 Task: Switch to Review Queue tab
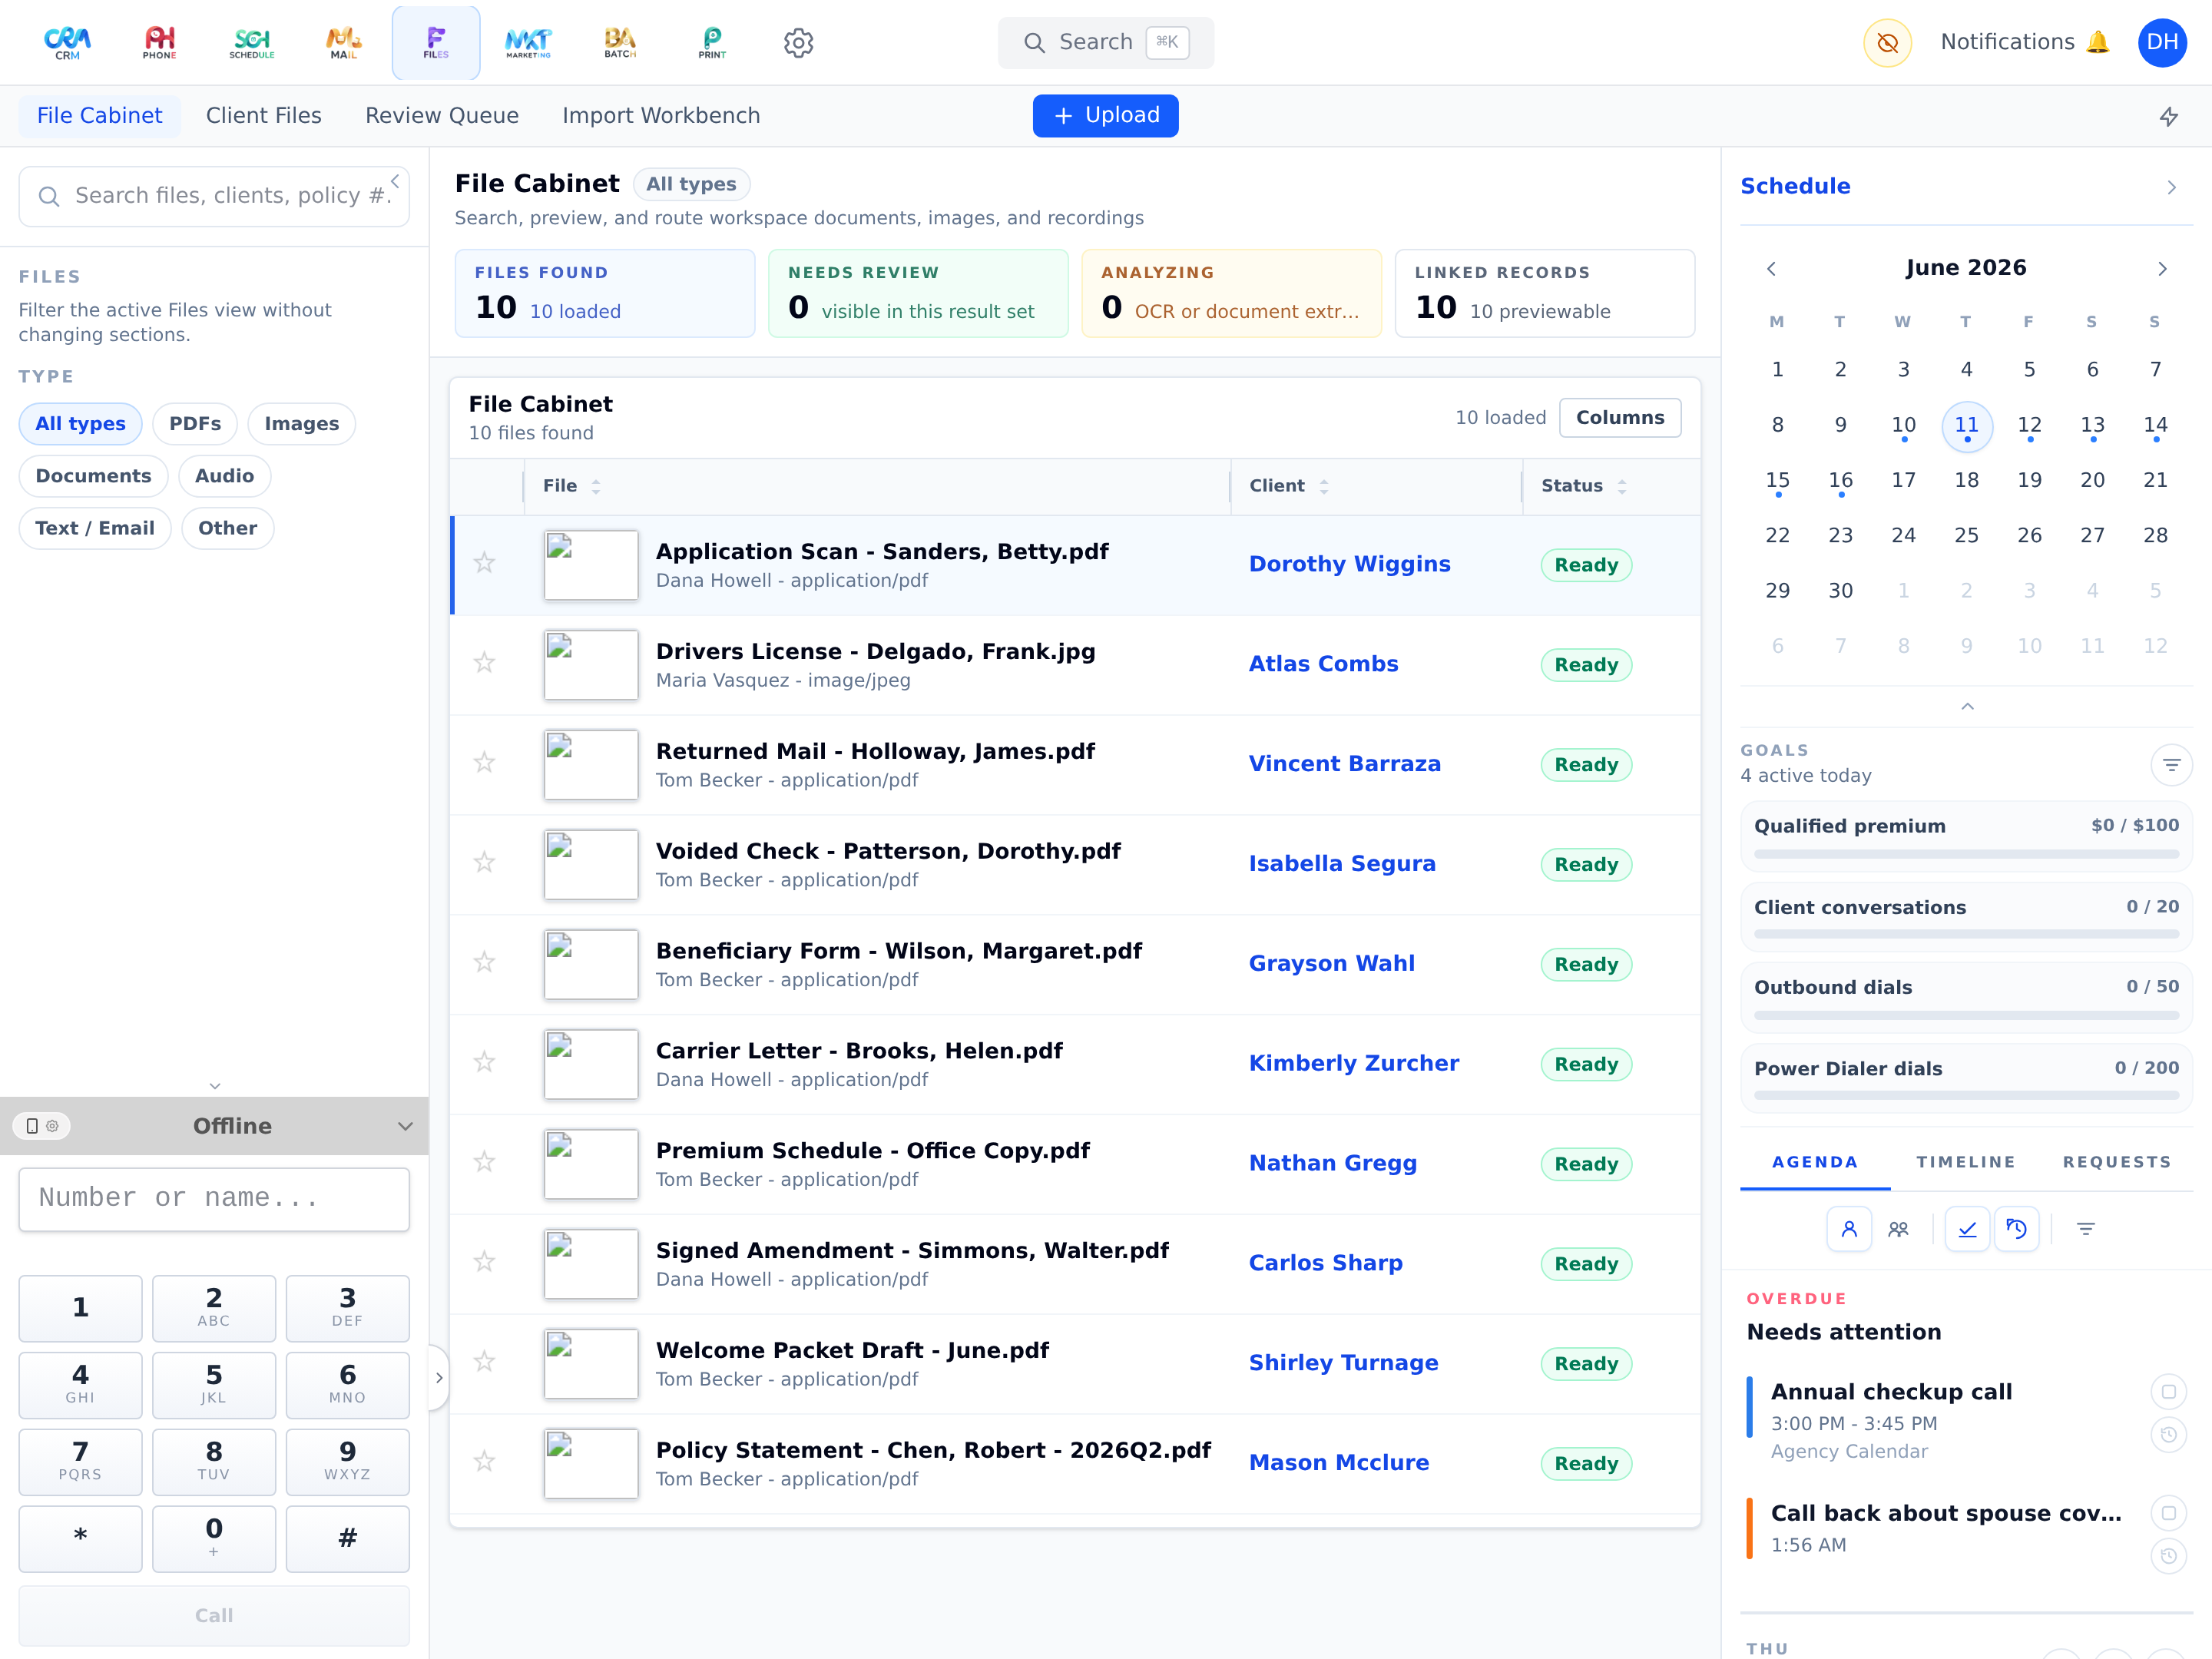(x=442, y=116)
